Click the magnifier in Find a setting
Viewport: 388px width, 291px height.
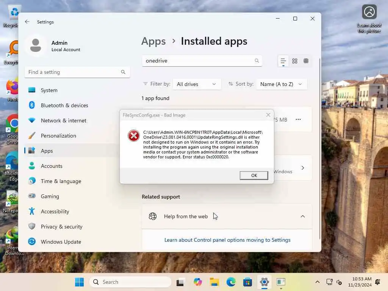click(x=123, y=72)
